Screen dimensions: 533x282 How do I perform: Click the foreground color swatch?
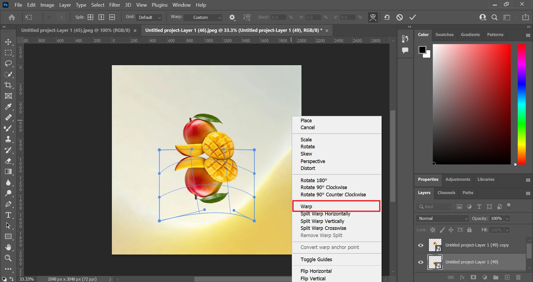[x=422, y=50]
